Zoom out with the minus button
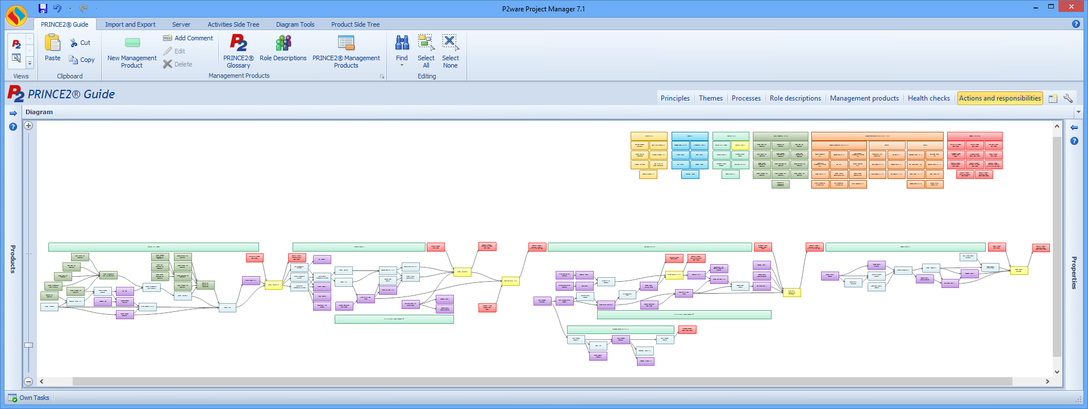Viewport: 1088px width, 409px height. (28, 382)
